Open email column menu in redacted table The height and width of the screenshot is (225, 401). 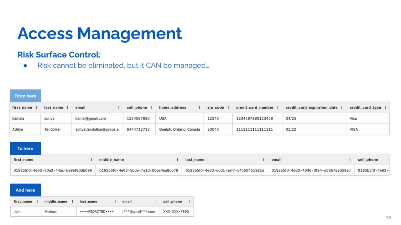pos(156,202)
